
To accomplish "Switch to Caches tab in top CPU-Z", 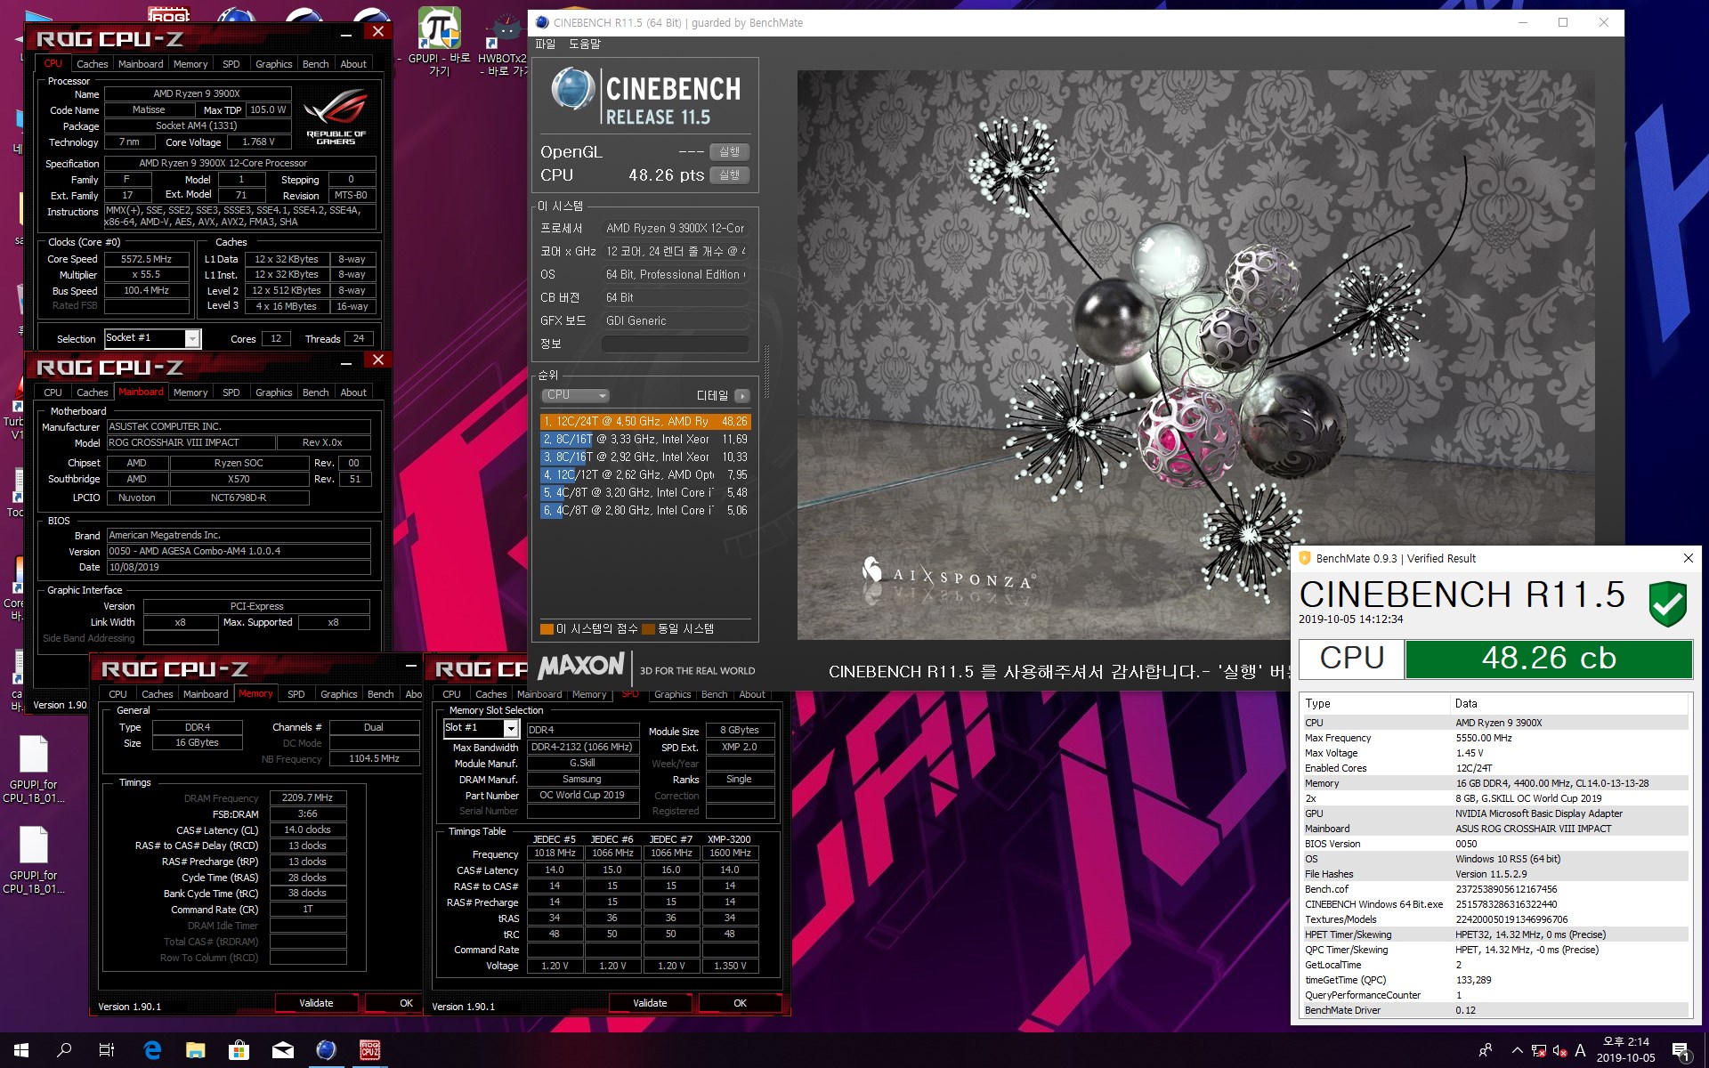I will [92, 64].
